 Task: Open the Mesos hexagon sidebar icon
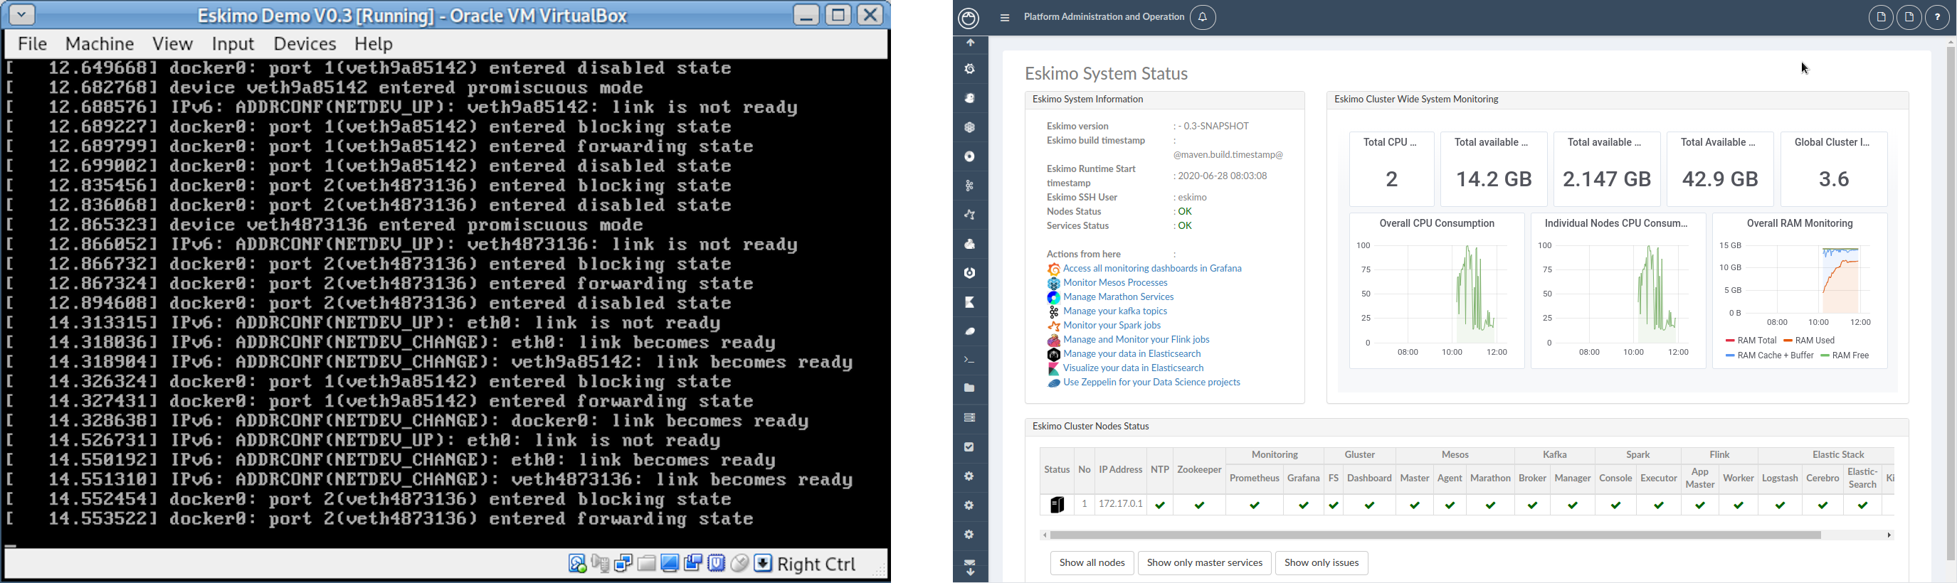pyautogui.click(x=970, y=127)
